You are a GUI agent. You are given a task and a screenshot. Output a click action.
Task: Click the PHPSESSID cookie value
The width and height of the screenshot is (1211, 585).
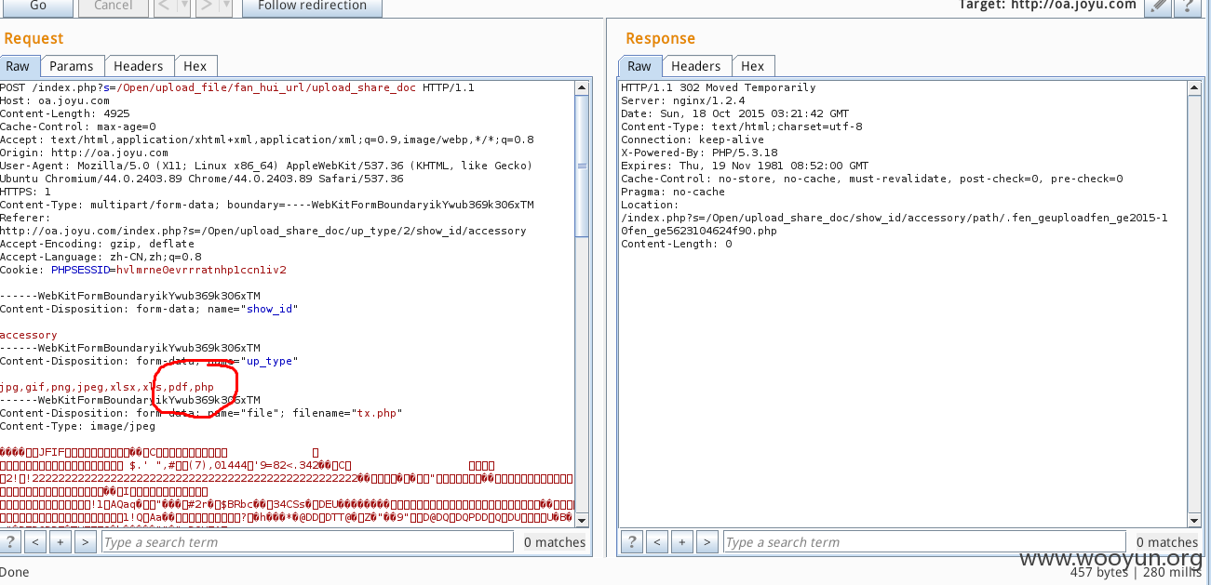201,270
